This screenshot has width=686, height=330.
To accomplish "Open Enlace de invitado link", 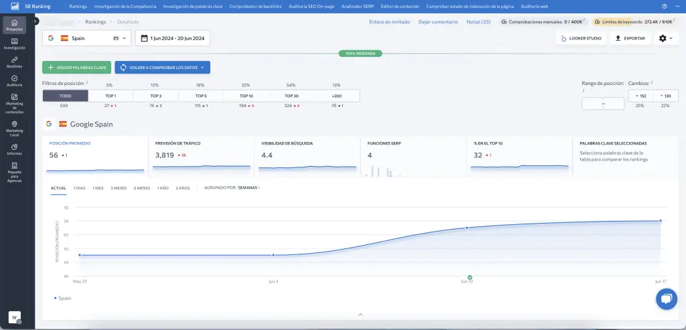I will 389,21.
